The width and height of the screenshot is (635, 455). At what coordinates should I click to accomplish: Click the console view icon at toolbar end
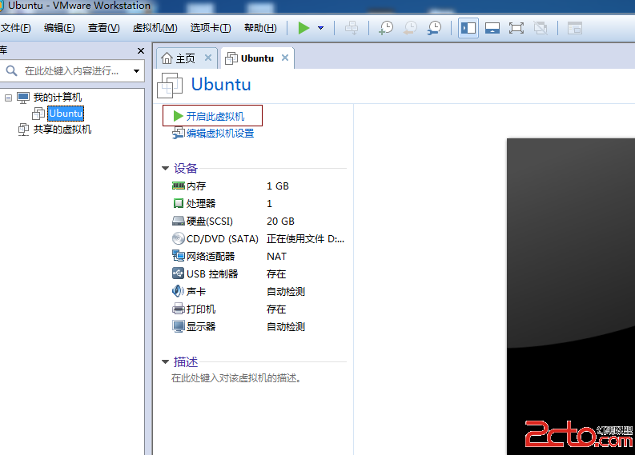pyautogui.click(x=575, y=28)
